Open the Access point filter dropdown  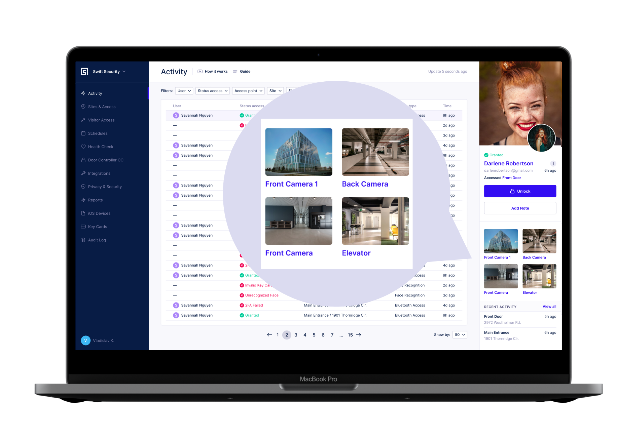coord(248,91)
